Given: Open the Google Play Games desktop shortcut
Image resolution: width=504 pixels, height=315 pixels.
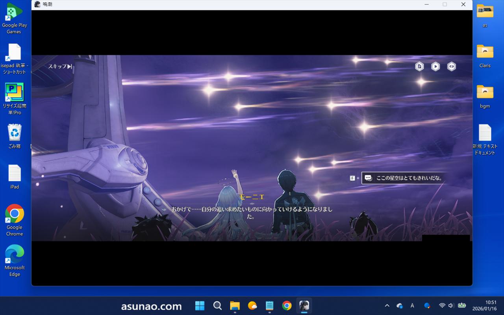Looking at the screenshot, I should [x=15, y=18].
